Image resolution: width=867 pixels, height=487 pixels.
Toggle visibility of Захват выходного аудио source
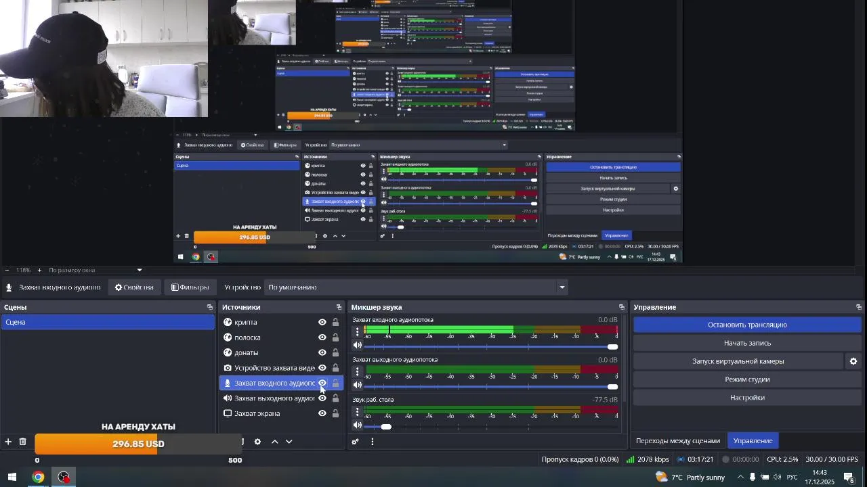[x=322, y=398]
